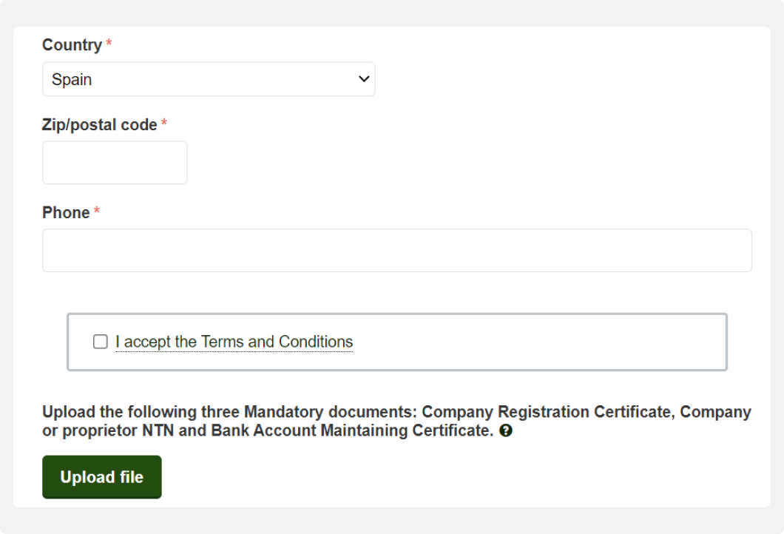Click the 'Spain' value in the Country field
784x534 pixels.
(x=72, y=80)
